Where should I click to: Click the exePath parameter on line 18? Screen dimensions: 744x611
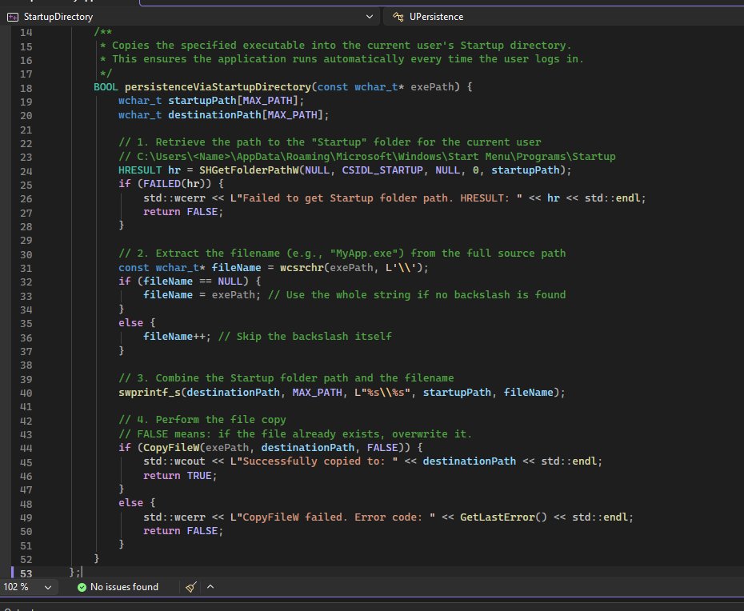point(432,87)
